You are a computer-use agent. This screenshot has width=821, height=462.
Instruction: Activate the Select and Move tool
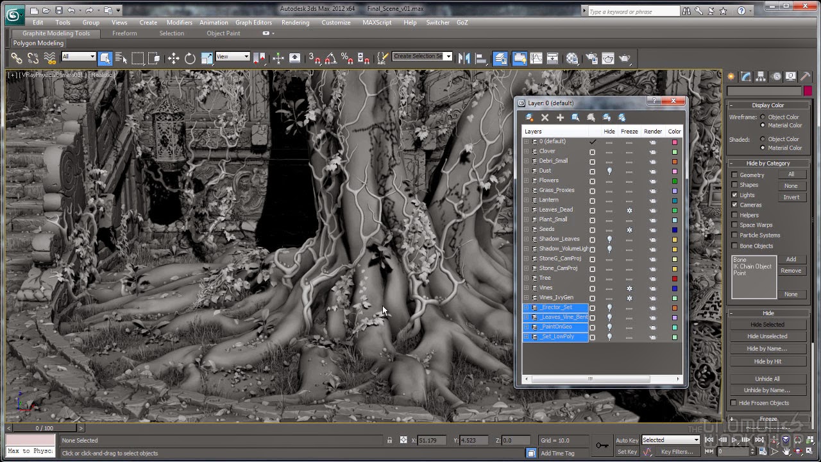pyautogui.click(x=173, y=58)
